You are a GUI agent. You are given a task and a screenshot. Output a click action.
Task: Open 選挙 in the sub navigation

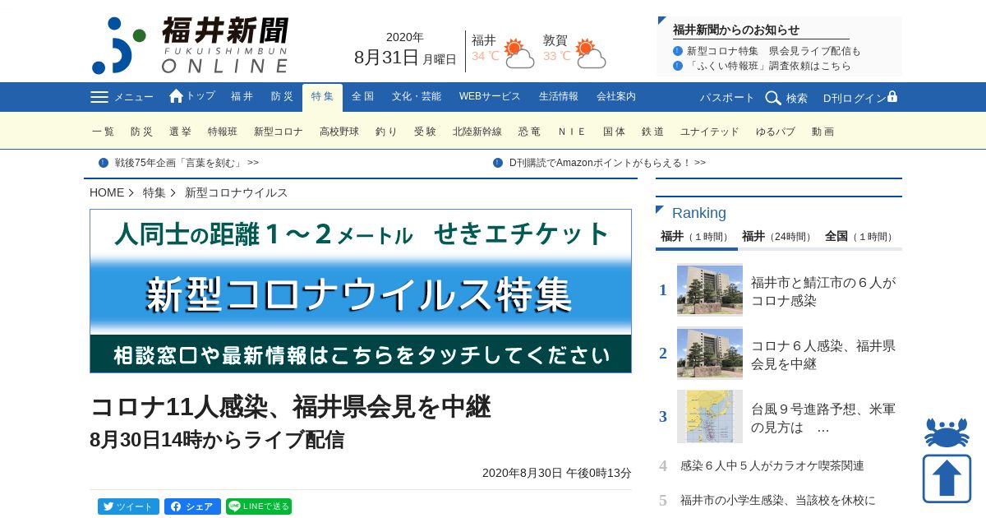click(x=180, y=132)
